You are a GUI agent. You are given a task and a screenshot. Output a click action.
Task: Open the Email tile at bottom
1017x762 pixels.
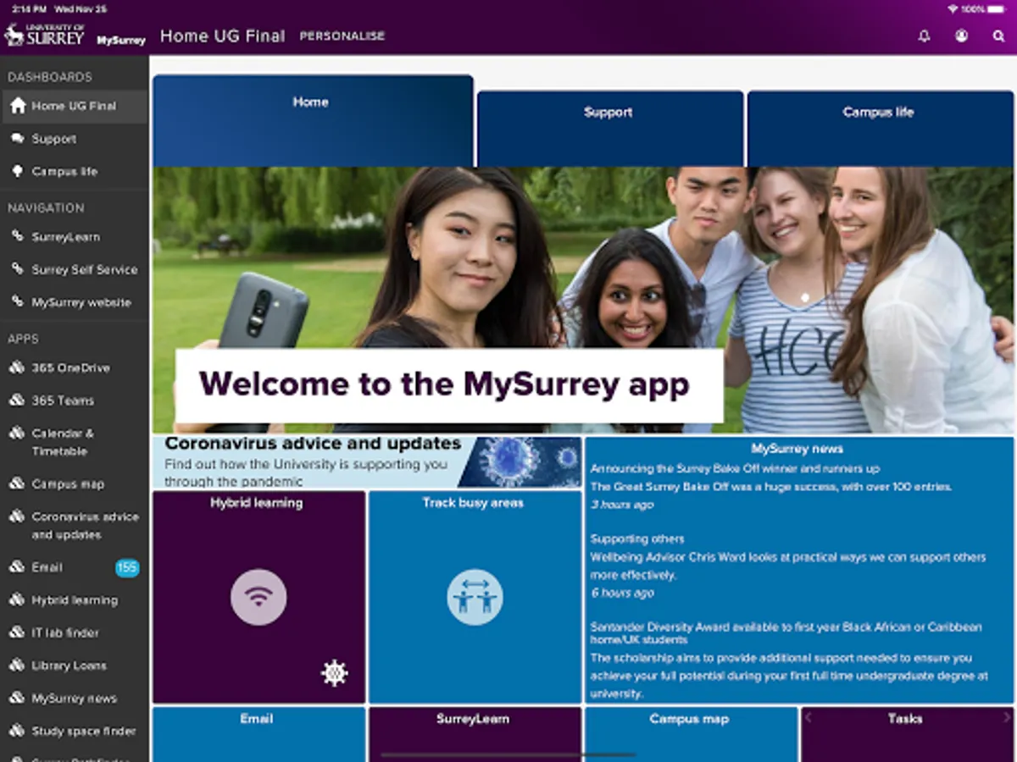tap(258, 734)
